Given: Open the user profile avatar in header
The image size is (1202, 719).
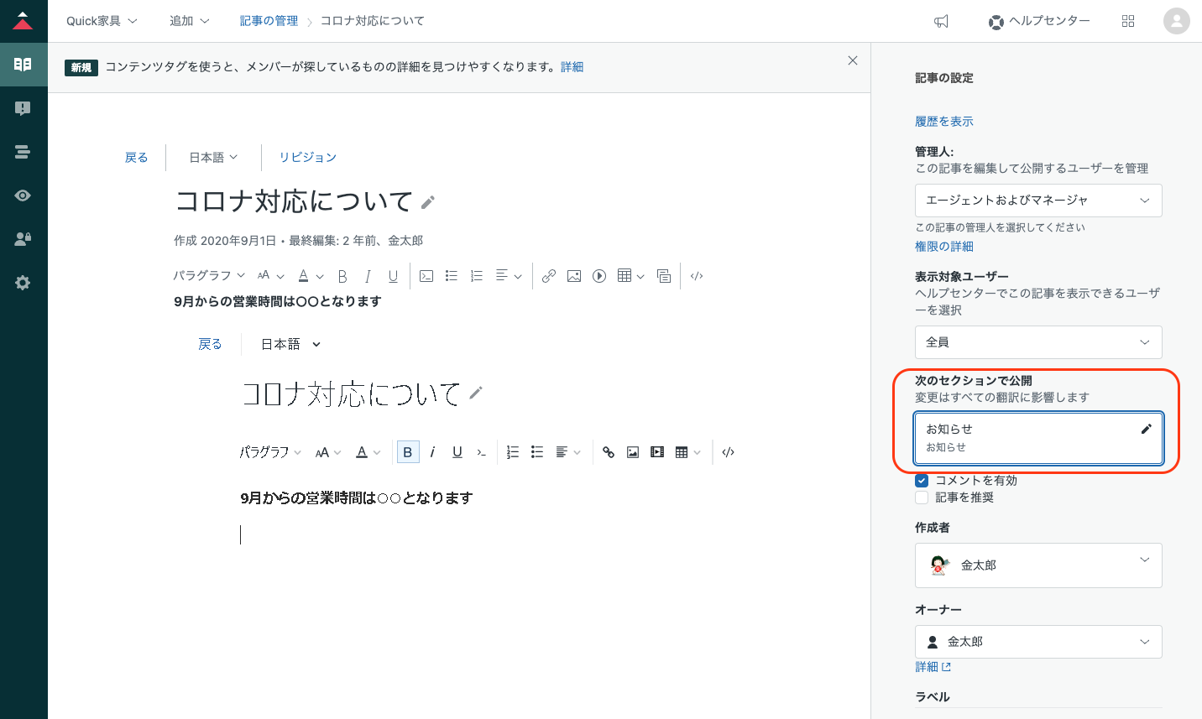Looking at the screenshot, I should coord(1177,21).
